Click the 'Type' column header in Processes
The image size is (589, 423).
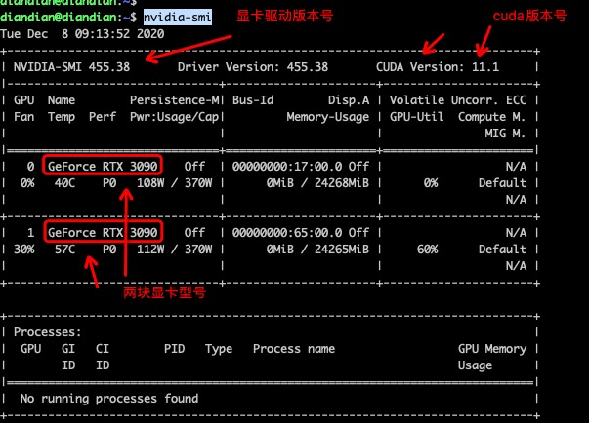tap(219, 349)
